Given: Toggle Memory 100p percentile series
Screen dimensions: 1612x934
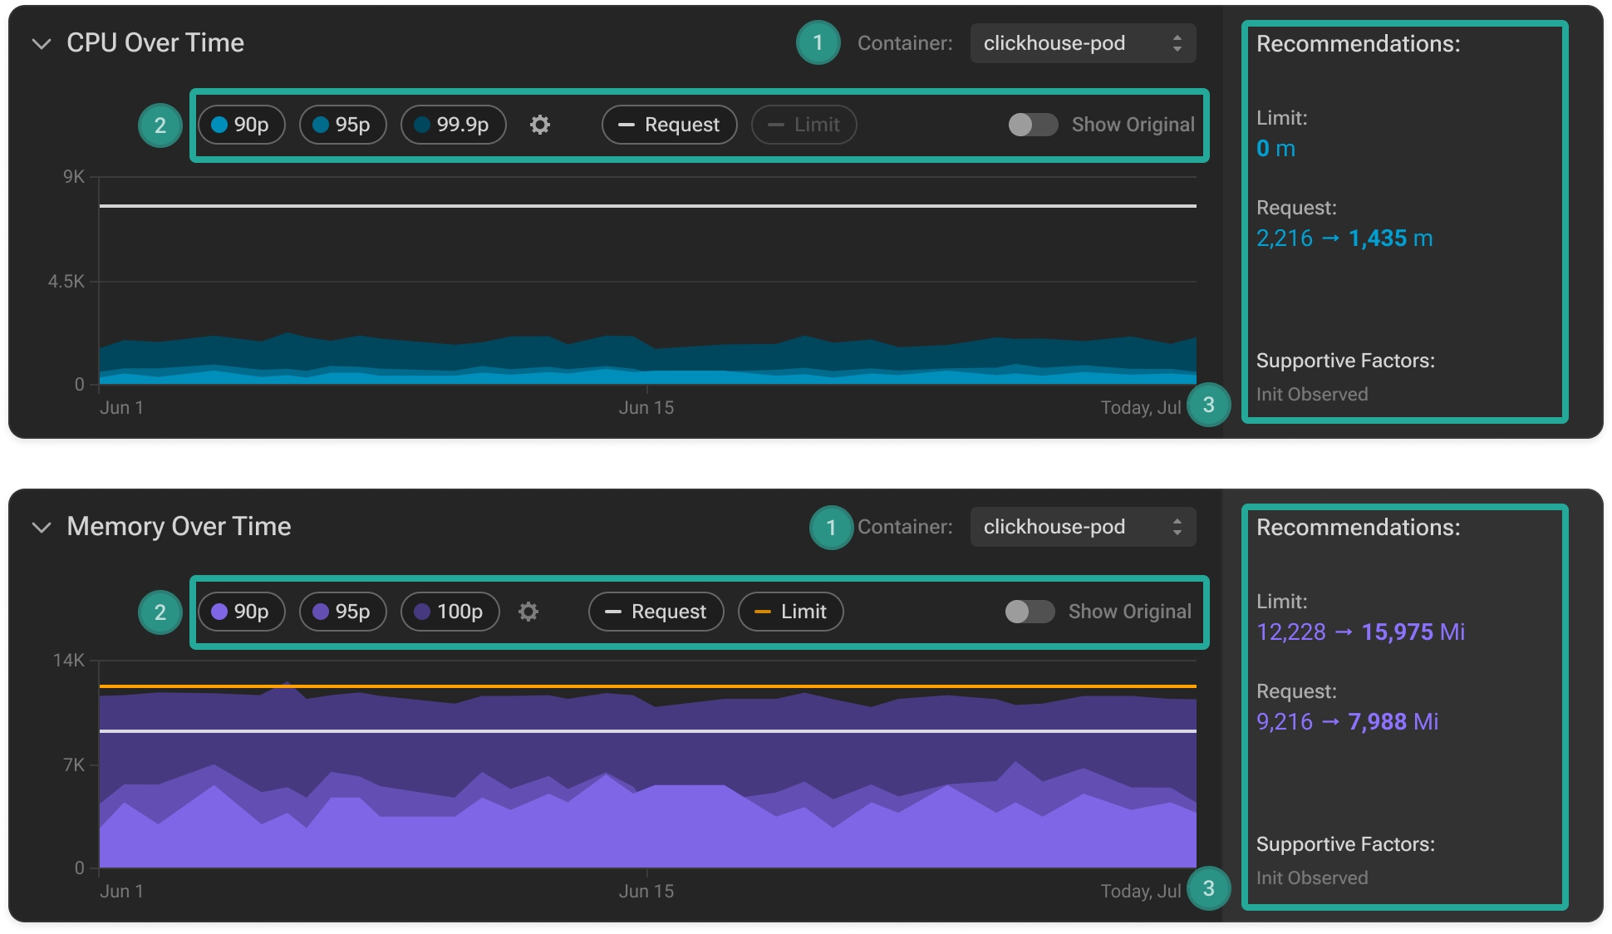Looking at the screenshot, I should 450,612.
